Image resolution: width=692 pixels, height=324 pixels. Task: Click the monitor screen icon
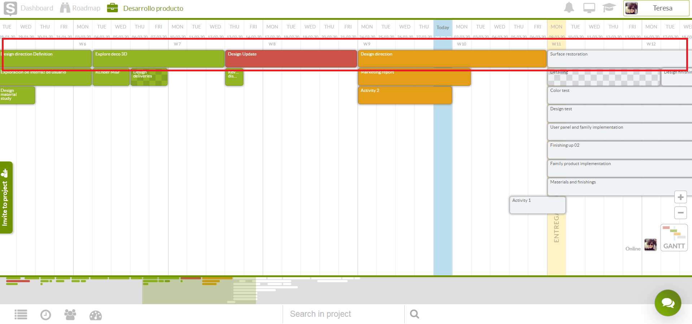589,8
